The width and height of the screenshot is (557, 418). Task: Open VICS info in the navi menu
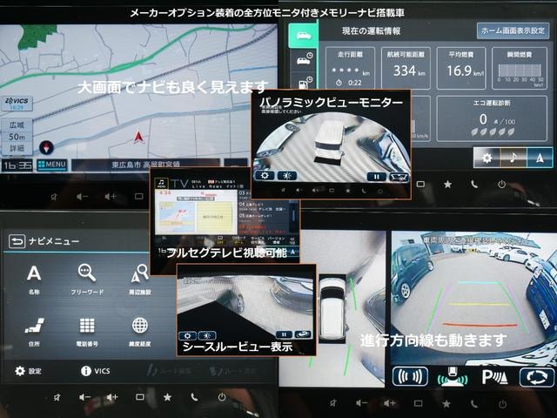(96, 371)
